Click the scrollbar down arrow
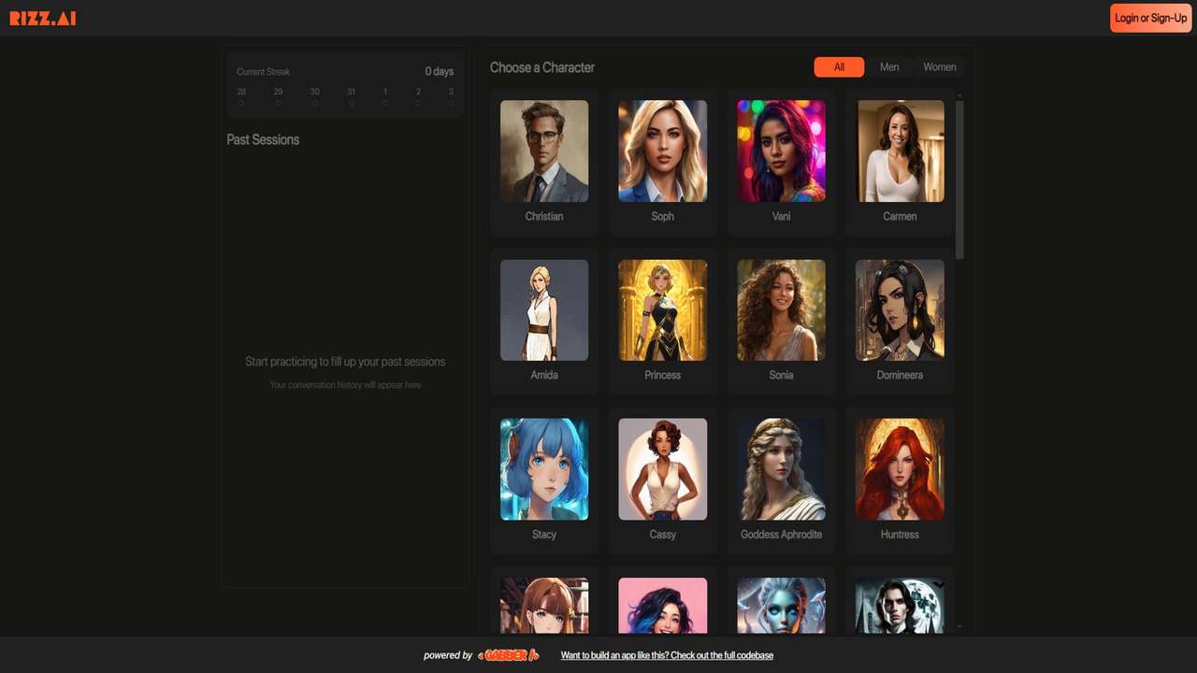The width and height of the screenshot is (1197, 673). [959, 627]
